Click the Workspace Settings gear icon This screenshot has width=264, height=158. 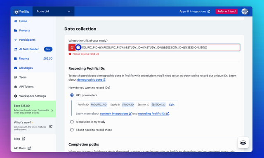(x=16, y=96)
